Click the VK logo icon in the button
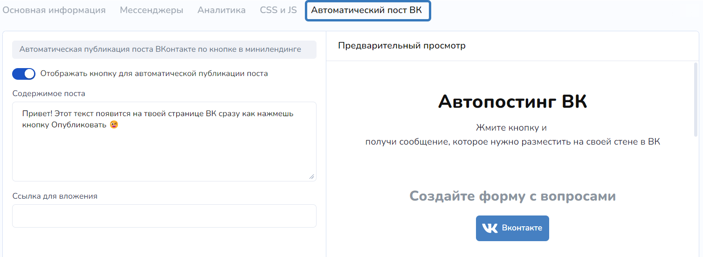Image resolution: width=703 pixels, height=257 pixels. click(489, 228)
